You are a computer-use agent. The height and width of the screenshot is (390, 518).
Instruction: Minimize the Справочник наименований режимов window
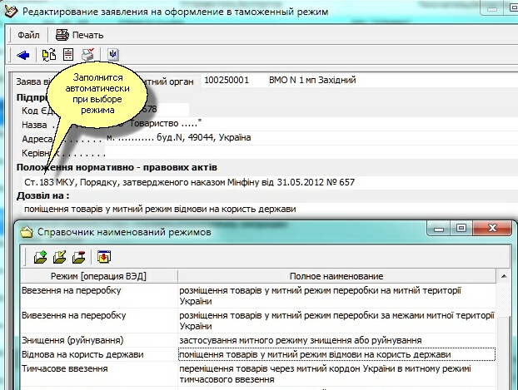coord(439,229)
